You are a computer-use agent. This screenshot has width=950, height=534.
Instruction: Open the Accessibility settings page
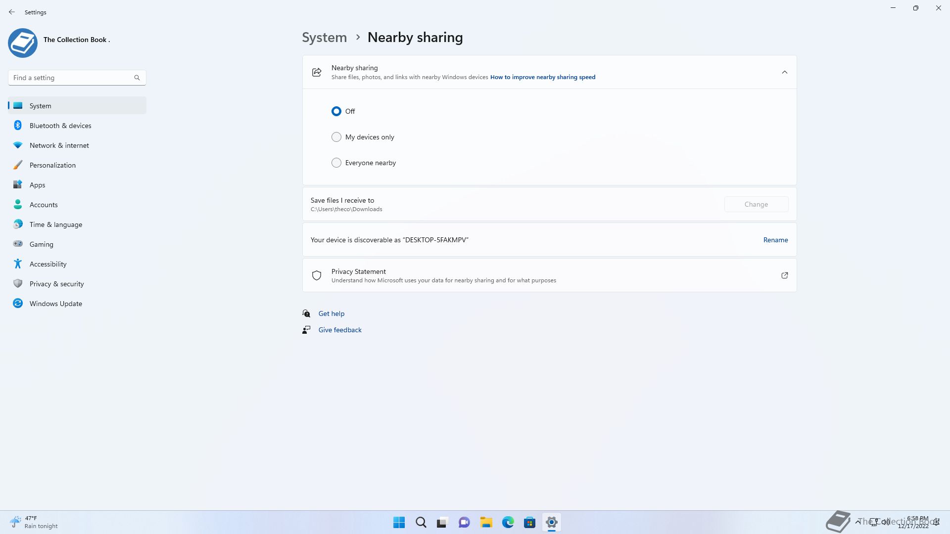(77, 264)
